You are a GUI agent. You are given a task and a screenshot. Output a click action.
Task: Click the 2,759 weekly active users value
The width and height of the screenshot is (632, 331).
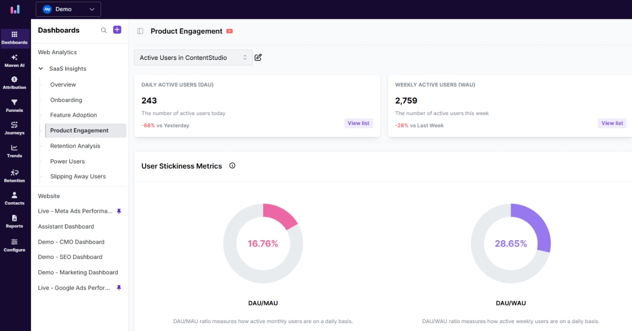(x=406, y=100)
